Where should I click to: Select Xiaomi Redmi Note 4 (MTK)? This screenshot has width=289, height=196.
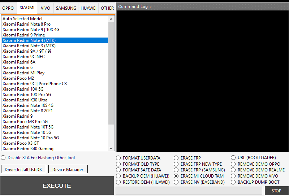55,40
